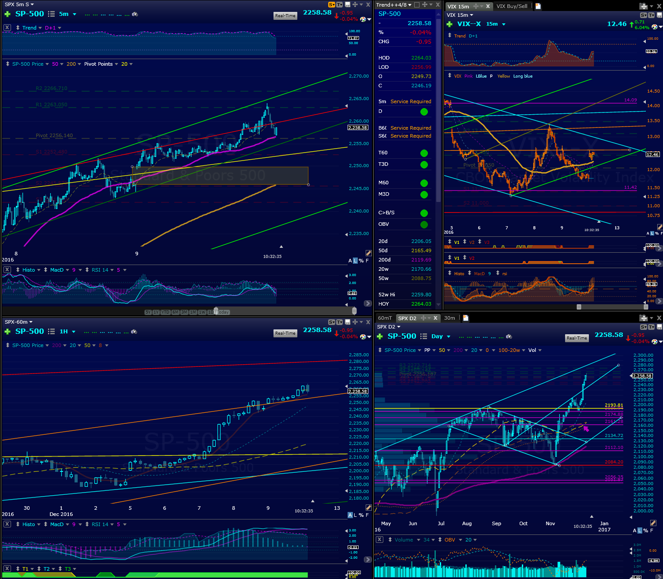Click layout move icon in SPX D2 panel
Image resolution: width=663 pixels, height=579 pixels.
(x=644, y=318)
